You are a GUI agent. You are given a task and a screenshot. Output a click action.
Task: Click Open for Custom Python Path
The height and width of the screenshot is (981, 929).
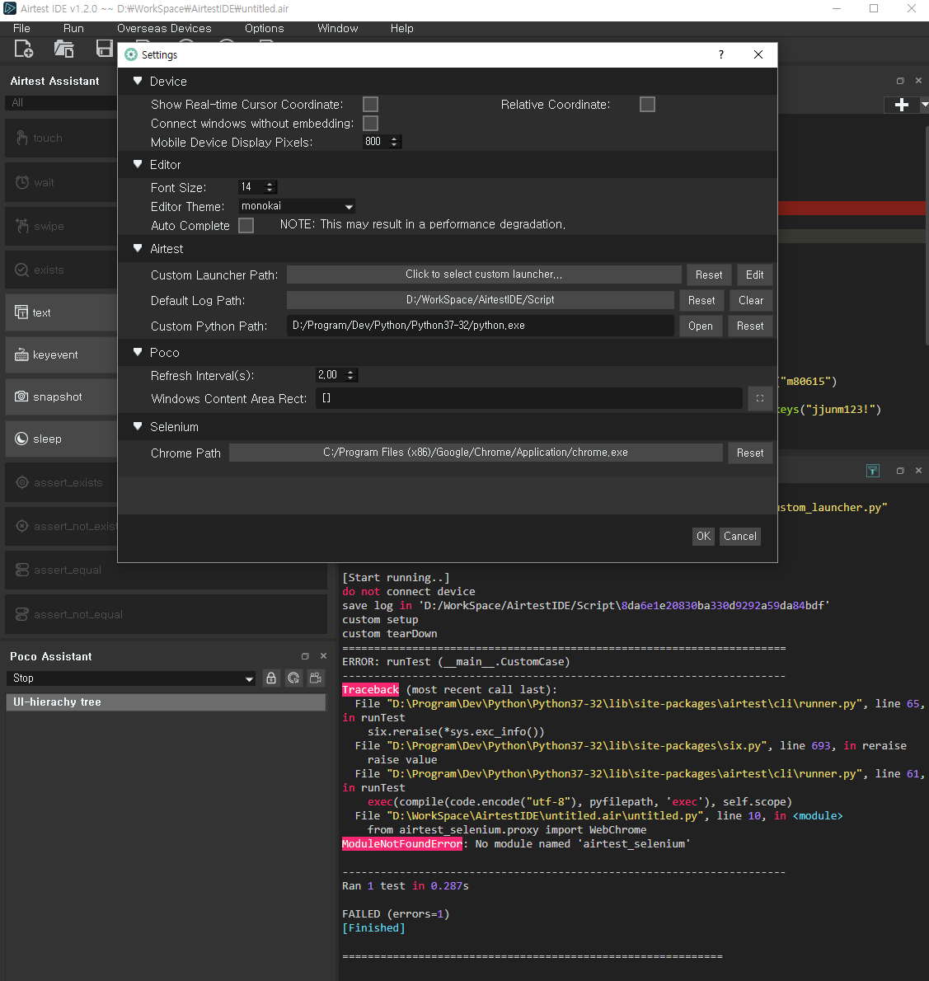point(701,326)
